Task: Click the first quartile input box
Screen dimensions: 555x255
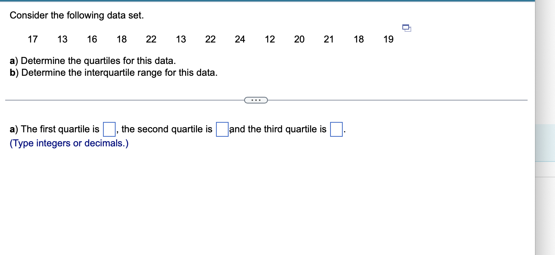Action: click(x=109, y=129)
